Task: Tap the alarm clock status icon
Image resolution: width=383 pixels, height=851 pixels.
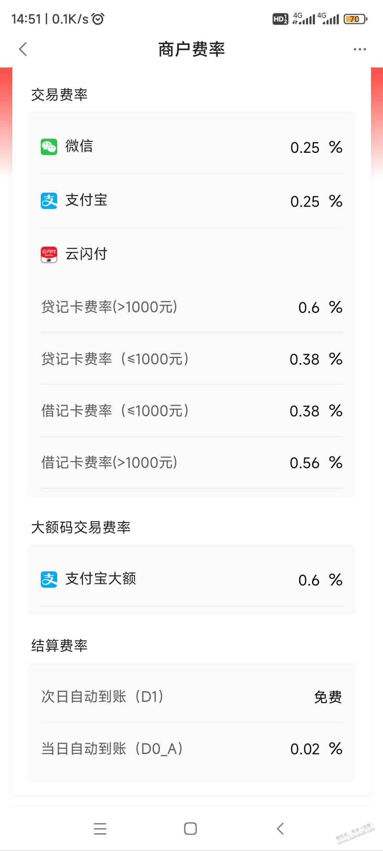Action: coord(98,19)
